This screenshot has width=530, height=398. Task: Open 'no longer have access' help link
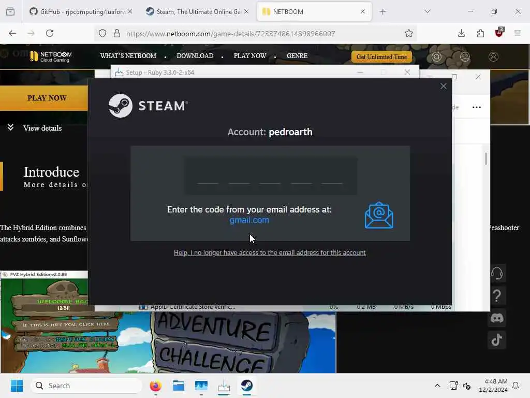tap(270, 252)
